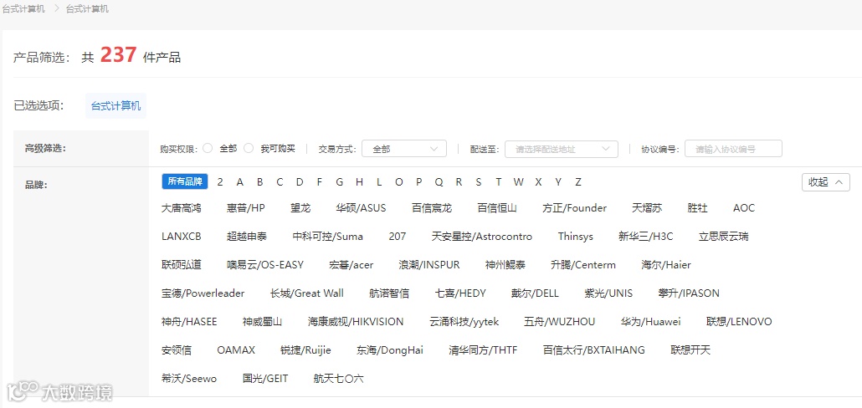Choose brand 紫光/UNIS

pyautogui.click(x=608, y=293)
